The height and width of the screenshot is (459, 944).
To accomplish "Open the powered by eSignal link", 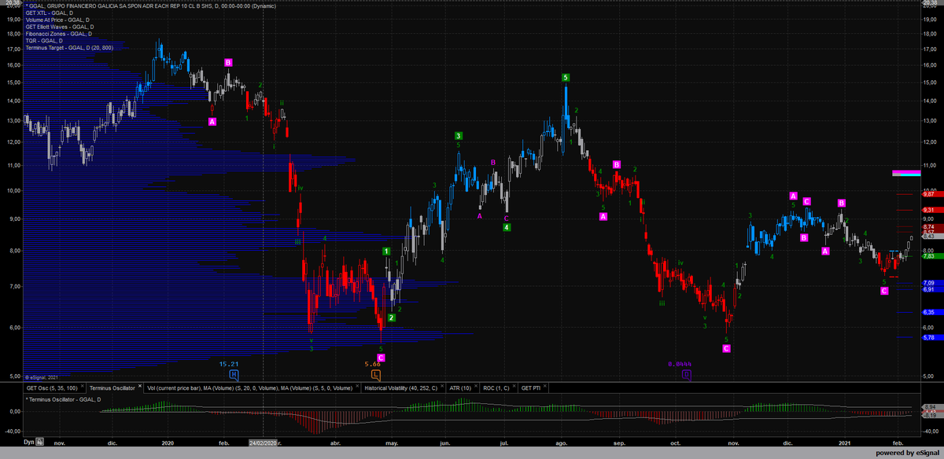I will click(x=908, y=453).
